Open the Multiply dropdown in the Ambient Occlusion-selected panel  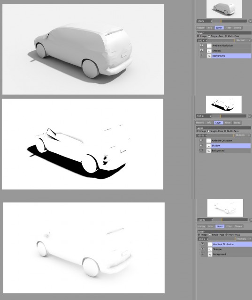click(x=244, y=239)
